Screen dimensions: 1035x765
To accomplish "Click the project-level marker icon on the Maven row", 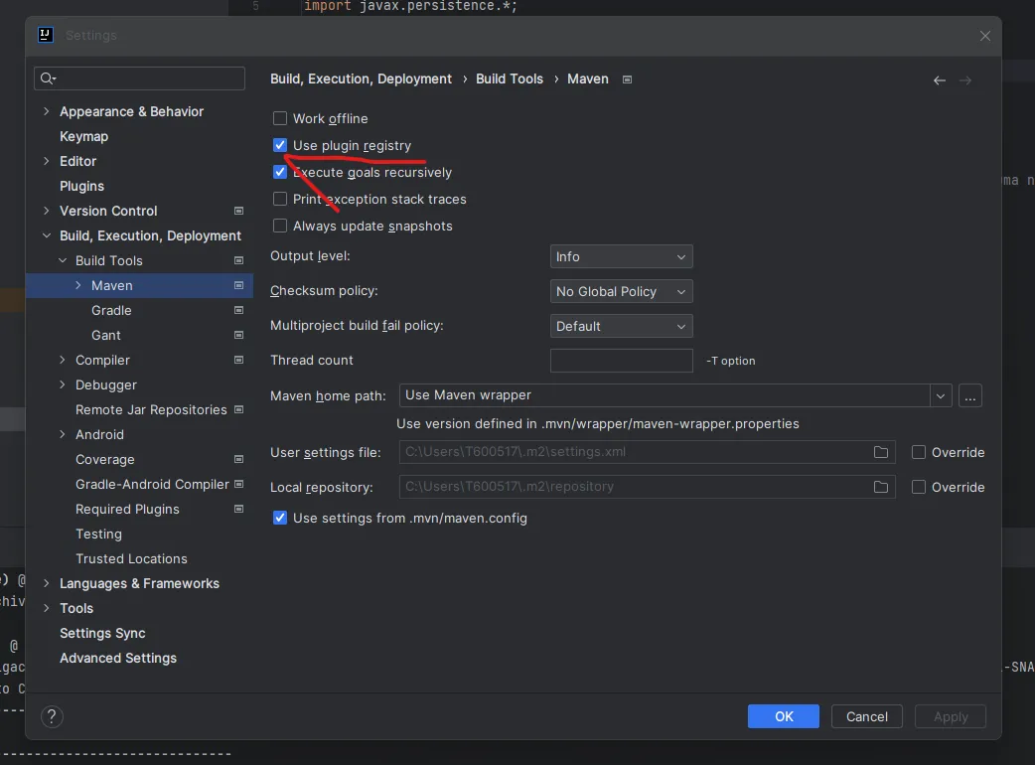I will pyautogui.click(x=239, y=286).
